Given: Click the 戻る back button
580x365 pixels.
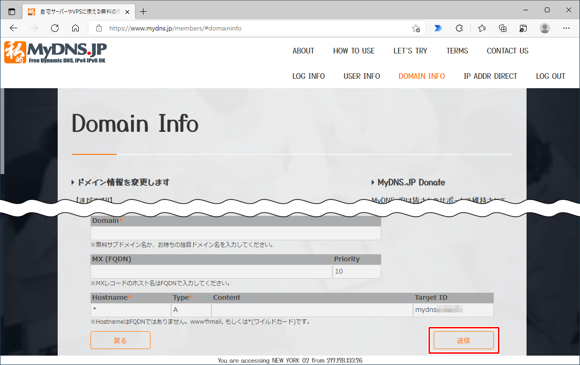Looking at the screenshot, I should tap(120, 340).
